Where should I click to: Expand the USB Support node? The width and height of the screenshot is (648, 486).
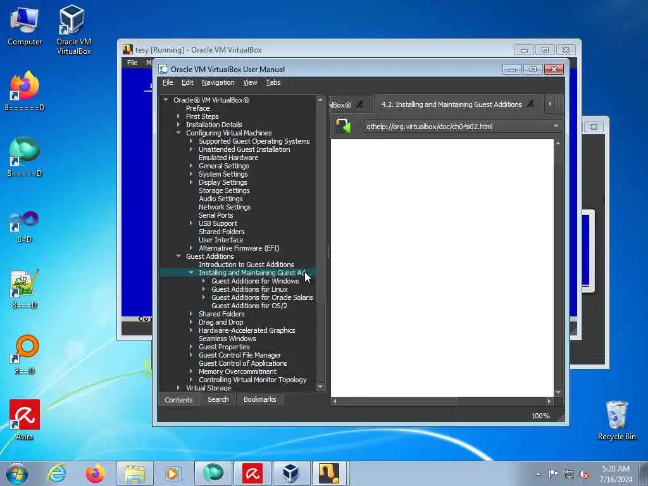pyautogui.click(x=191, y=223)
